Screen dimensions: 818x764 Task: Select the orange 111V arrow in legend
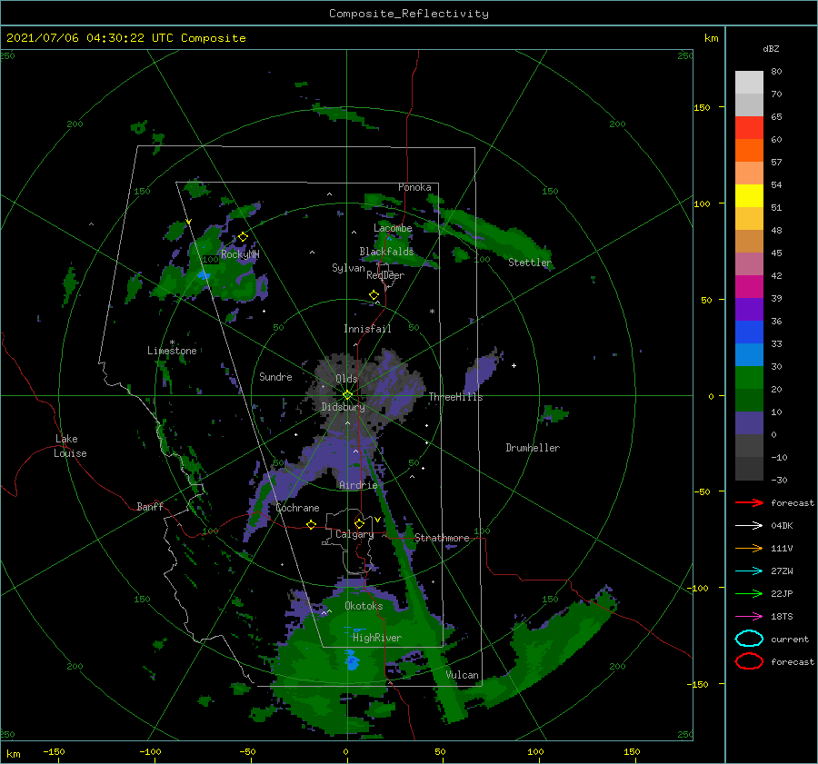click(x=749, y=548)
